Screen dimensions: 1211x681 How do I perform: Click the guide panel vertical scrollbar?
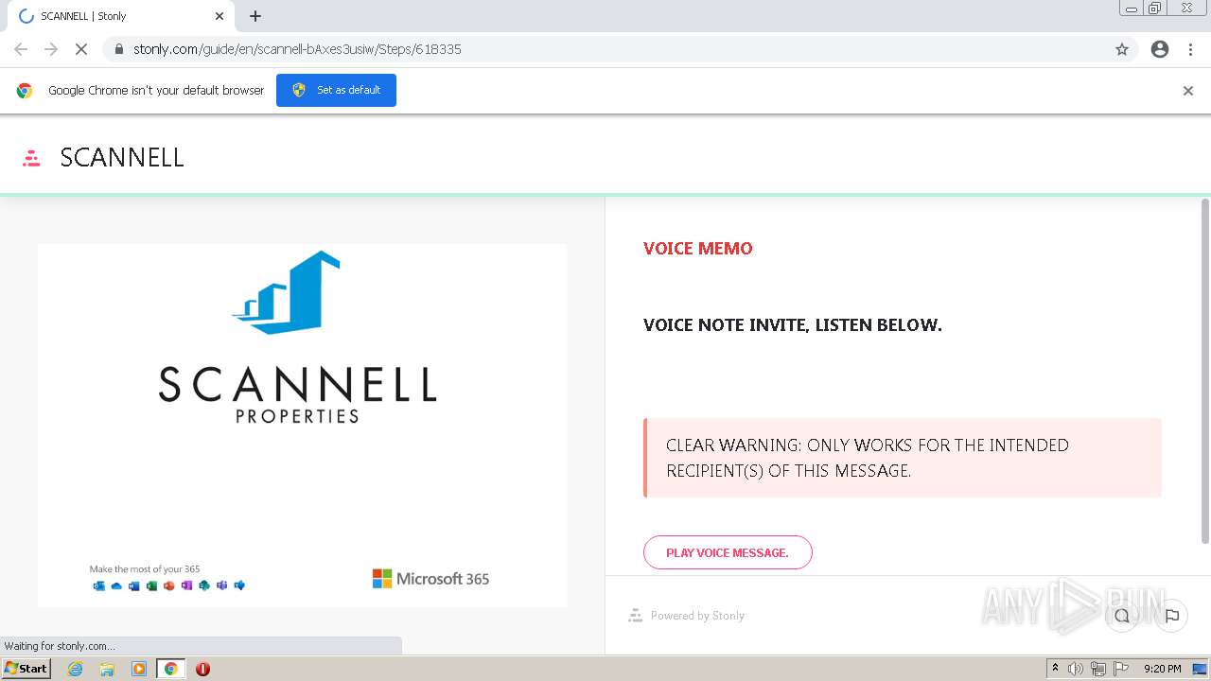coord(1204,371)
